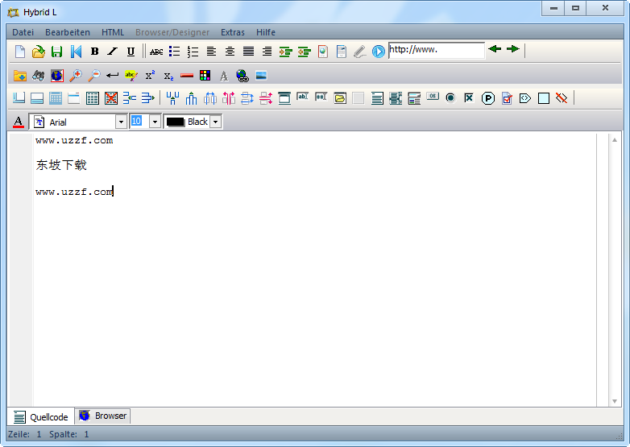Click scrollbar down arrow in editor
This screenshot has width=630, height=447.
[x=615, y=401]
